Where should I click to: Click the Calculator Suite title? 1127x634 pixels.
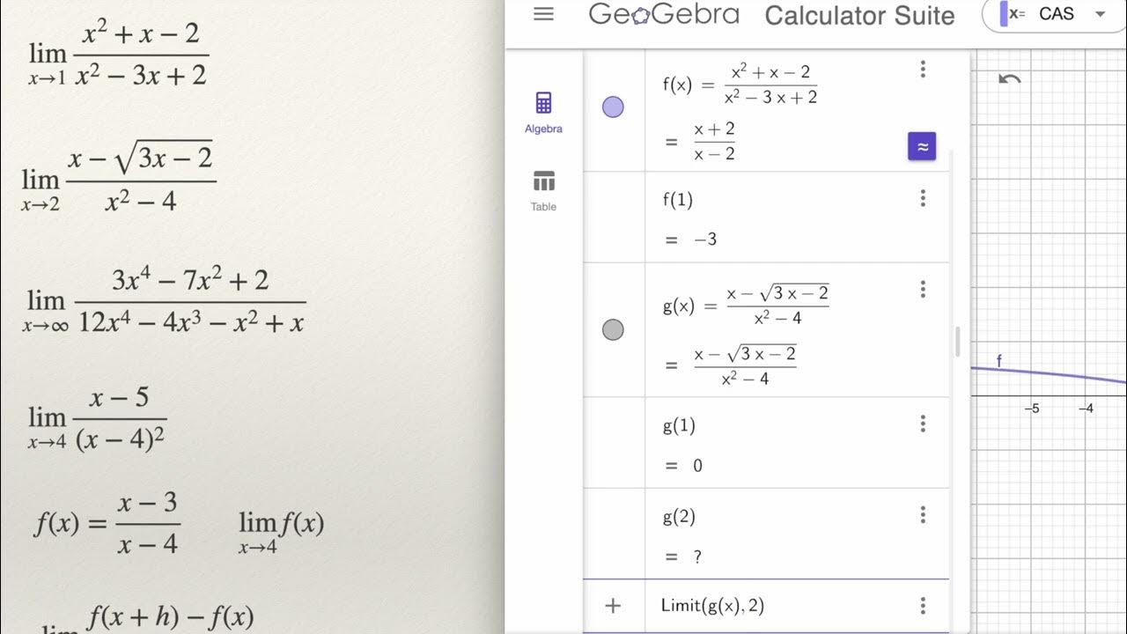(x=859, y=16)
